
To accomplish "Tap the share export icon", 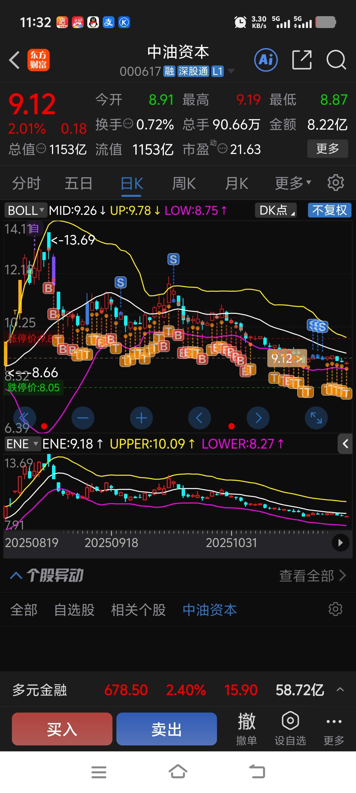I will coord(302,60).
